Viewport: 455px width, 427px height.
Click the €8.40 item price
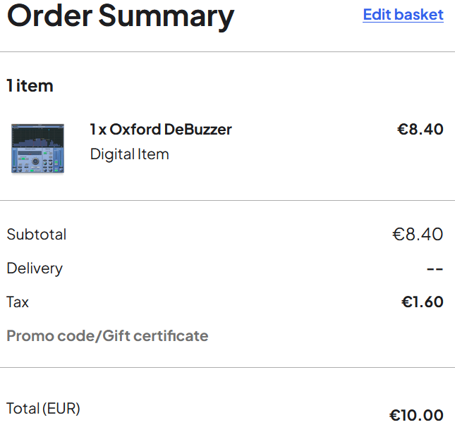(420, 129)
